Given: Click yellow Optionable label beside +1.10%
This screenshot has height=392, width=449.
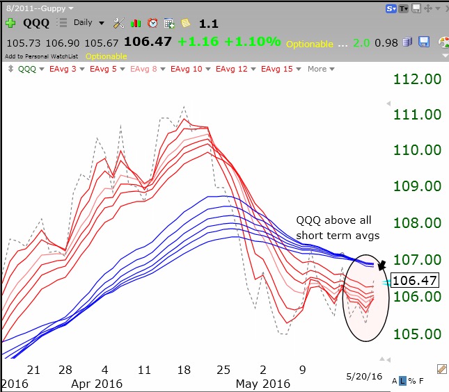Looking at the screenshot, I should [x=310, y=44].
